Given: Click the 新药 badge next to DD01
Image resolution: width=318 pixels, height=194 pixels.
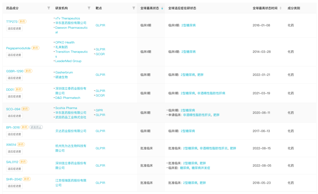Looking at the screenshot, I should click(19, 89).
